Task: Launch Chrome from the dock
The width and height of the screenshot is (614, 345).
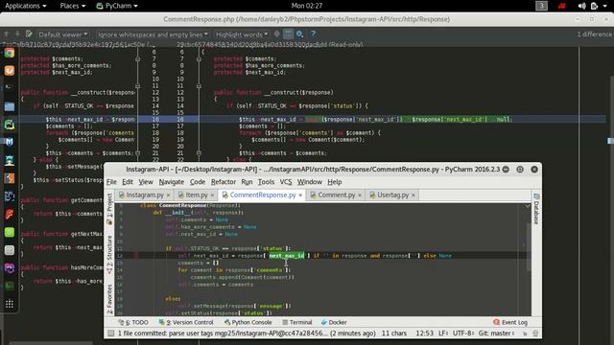Action: [10, 53]
